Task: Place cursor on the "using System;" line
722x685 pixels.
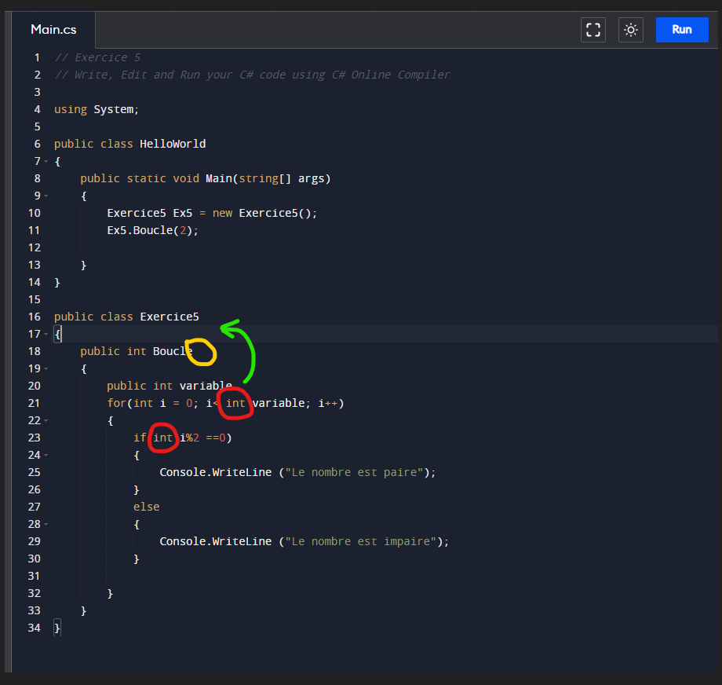Action: [x=96, y=109]
